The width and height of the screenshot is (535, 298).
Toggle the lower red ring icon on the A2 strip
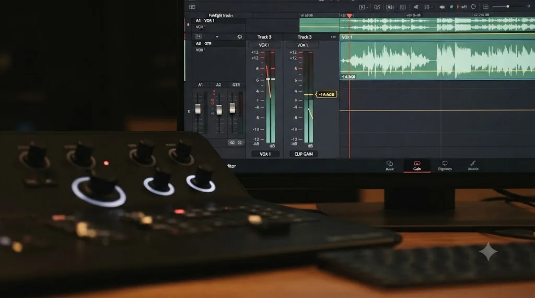(213, 101)
